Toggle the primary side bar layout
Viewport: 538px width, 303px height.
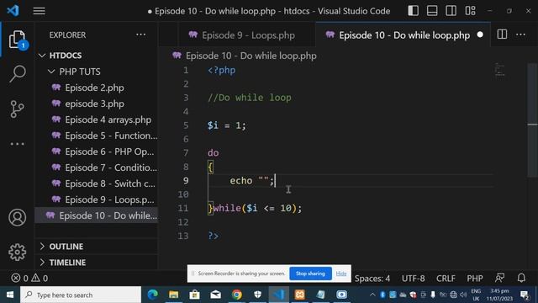coord(413,11)
